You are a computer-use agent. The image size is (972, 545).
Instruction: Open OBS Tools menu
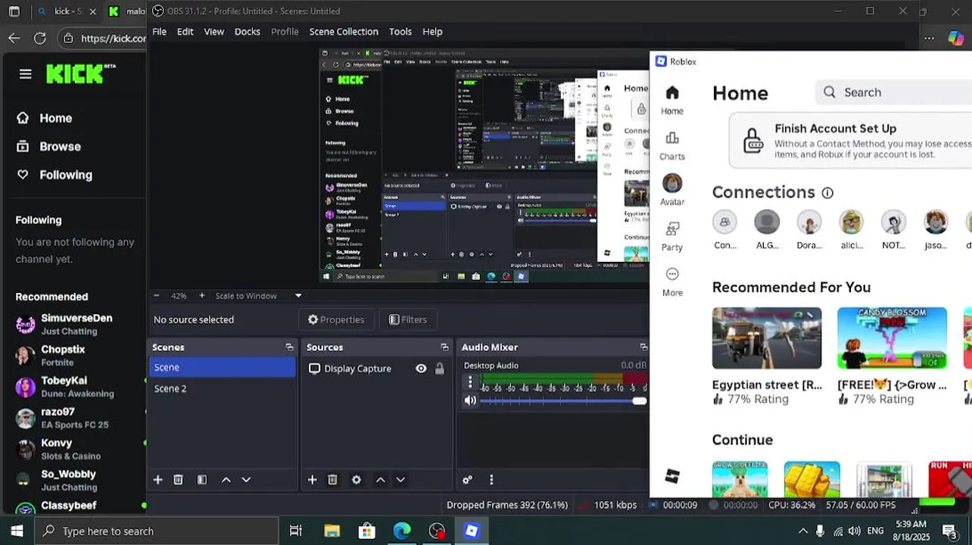[x=400, y=32]
